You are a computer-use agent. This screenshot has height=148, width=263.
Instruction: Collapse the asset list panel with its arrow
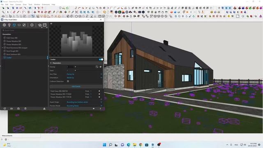pos(48,66)
